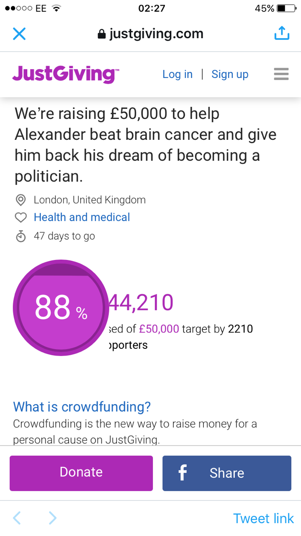The height and width of the screenshot is (536, 301).
Task: Open the Sign up page
Action: click(230, 74)
